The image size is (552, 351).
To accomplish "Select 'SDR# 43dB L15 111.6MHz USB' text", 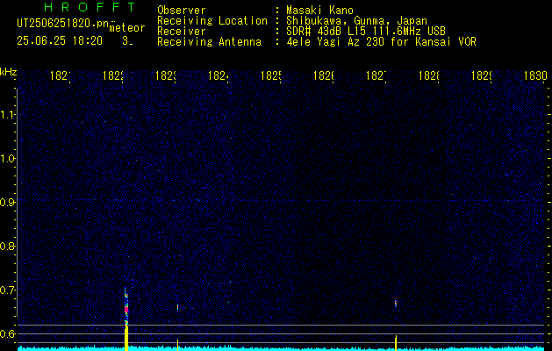I will point(366,32).
